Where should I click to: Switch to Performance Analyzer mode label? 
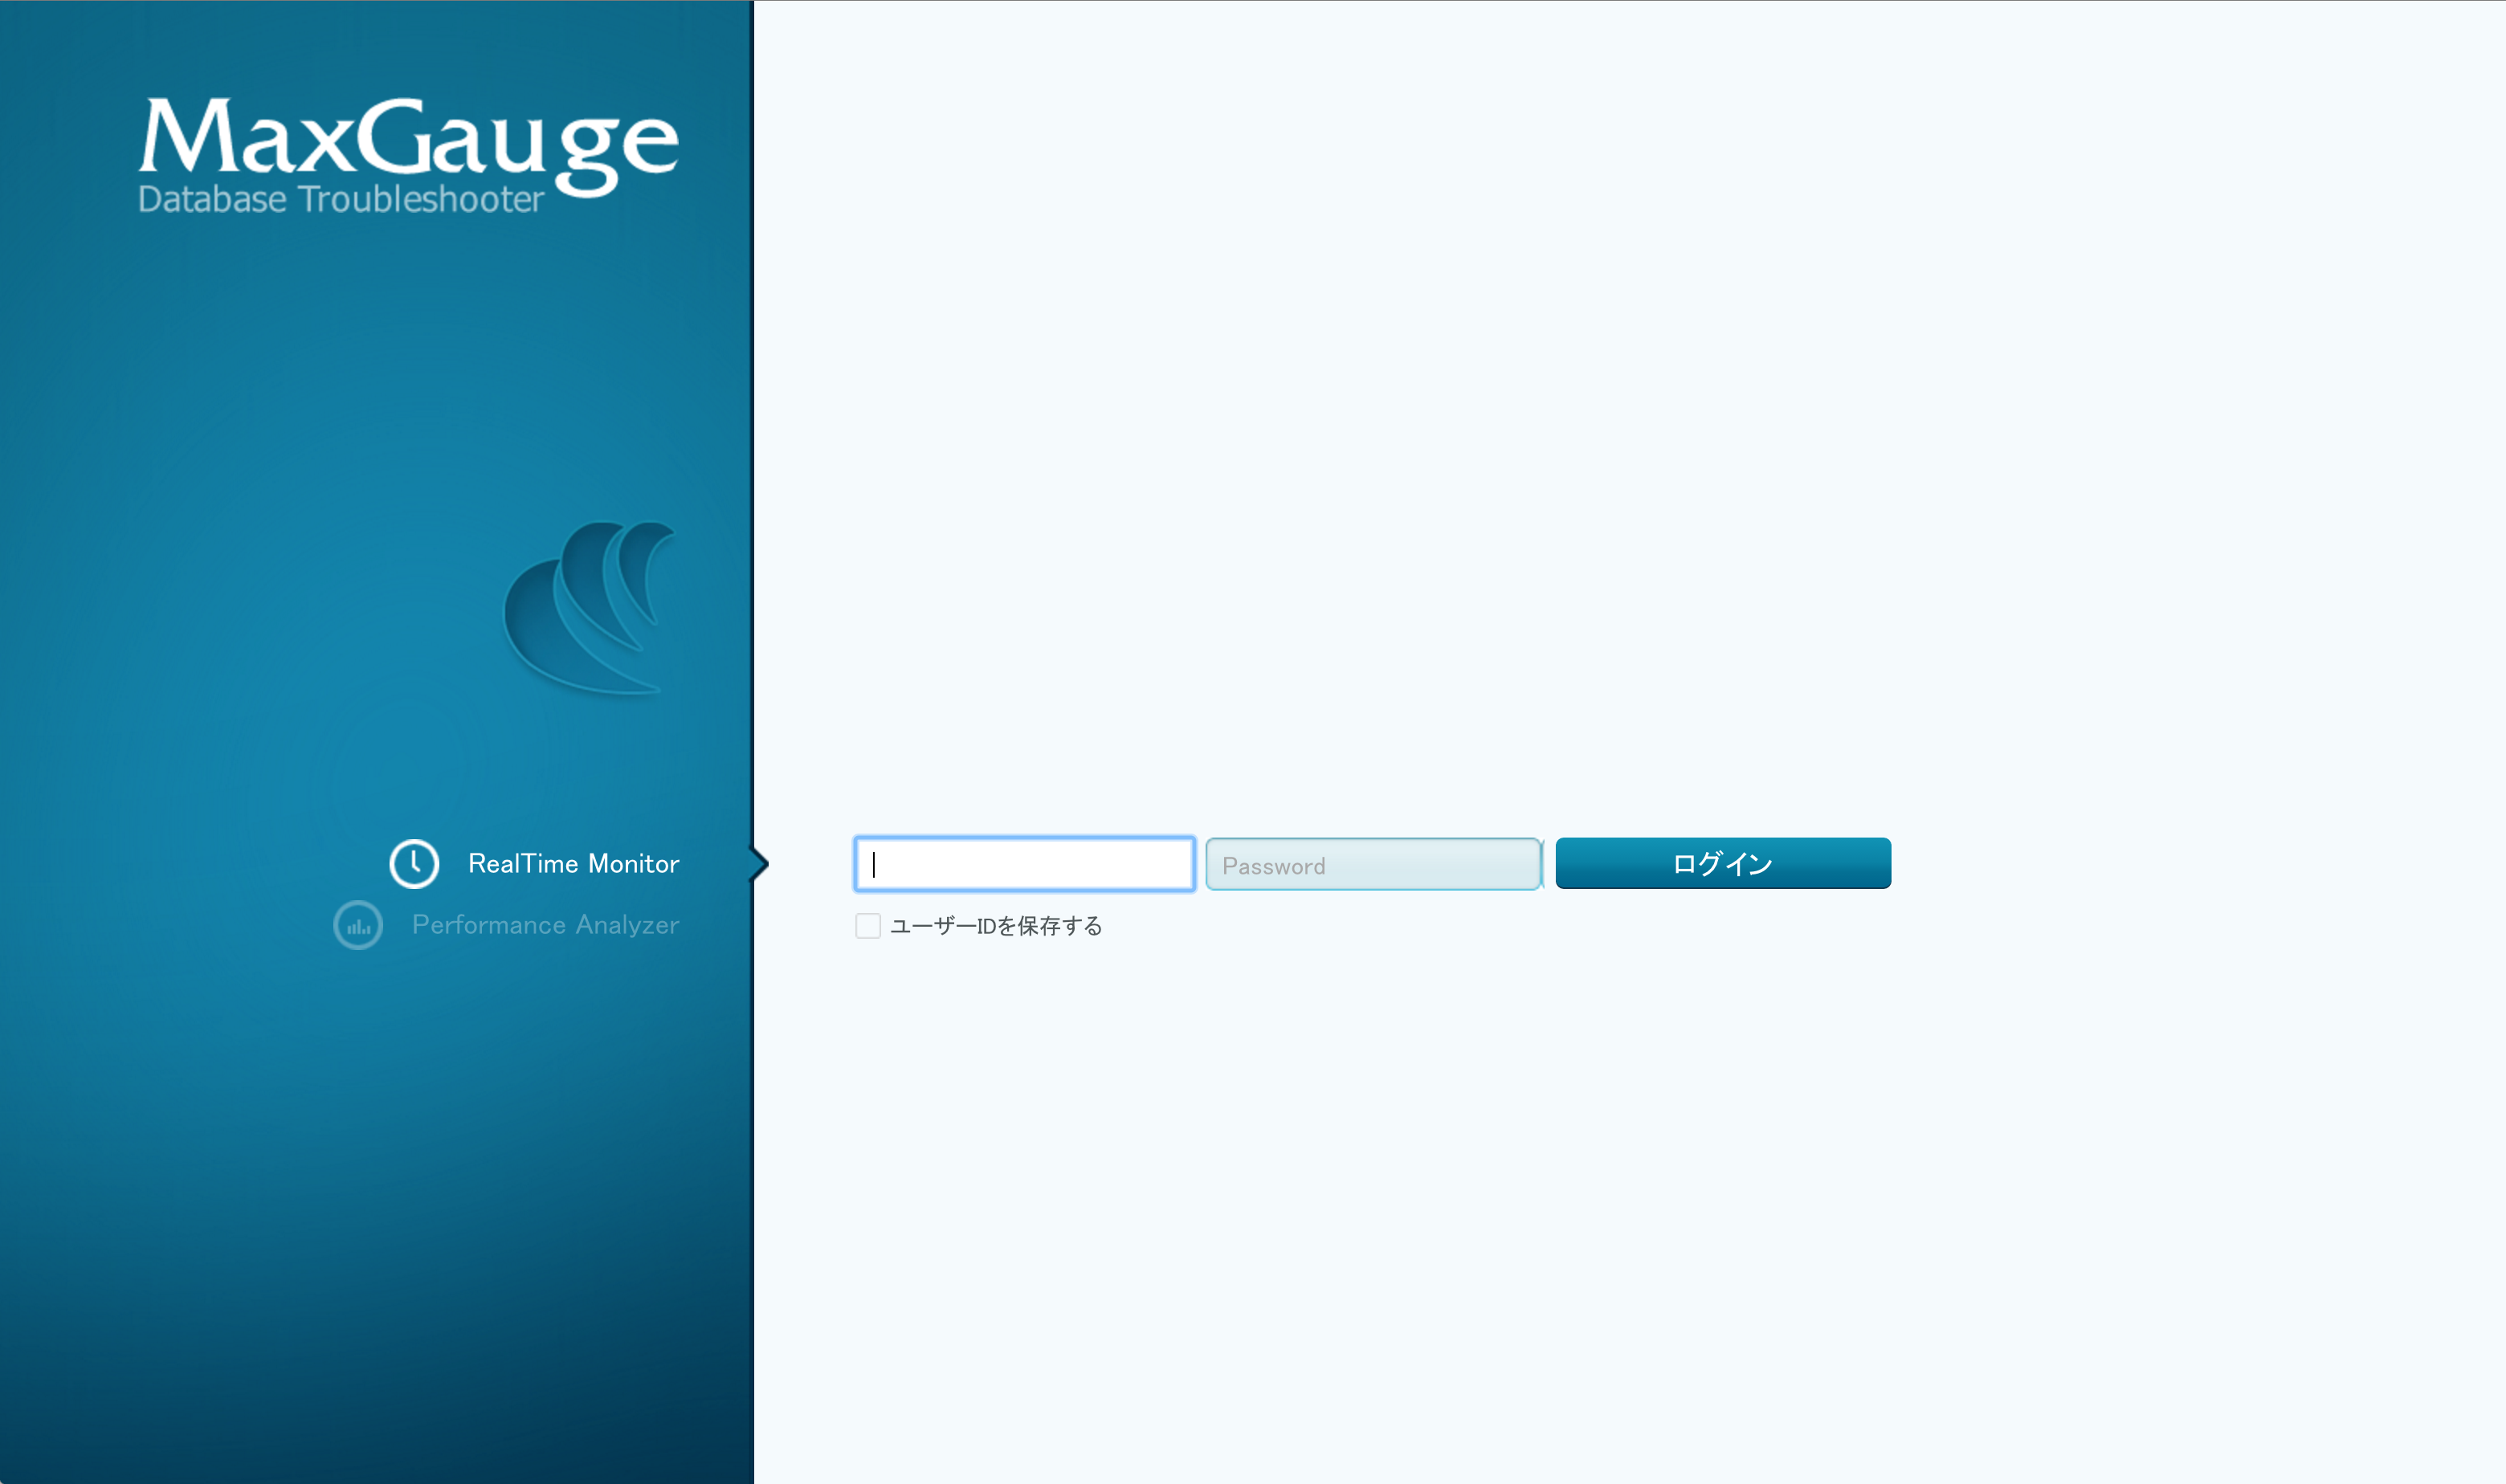click(545, 925)
